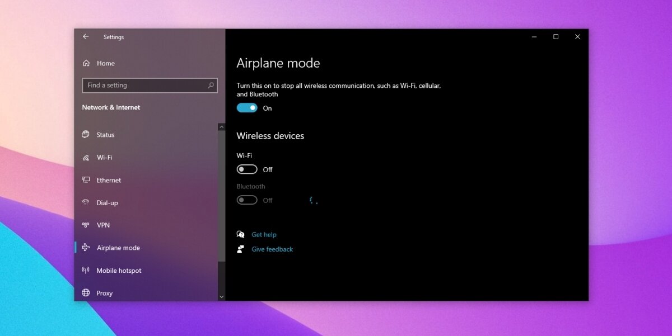Click the back arrow in Settings

[85, 36]
